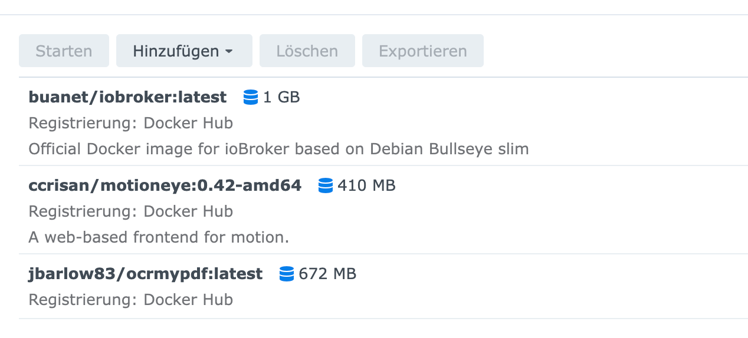Select the jbarlow83/ocrmypdf:latest image name
Image resolution: width=748 pixels, height=338 pixels.
coord(145,274)
